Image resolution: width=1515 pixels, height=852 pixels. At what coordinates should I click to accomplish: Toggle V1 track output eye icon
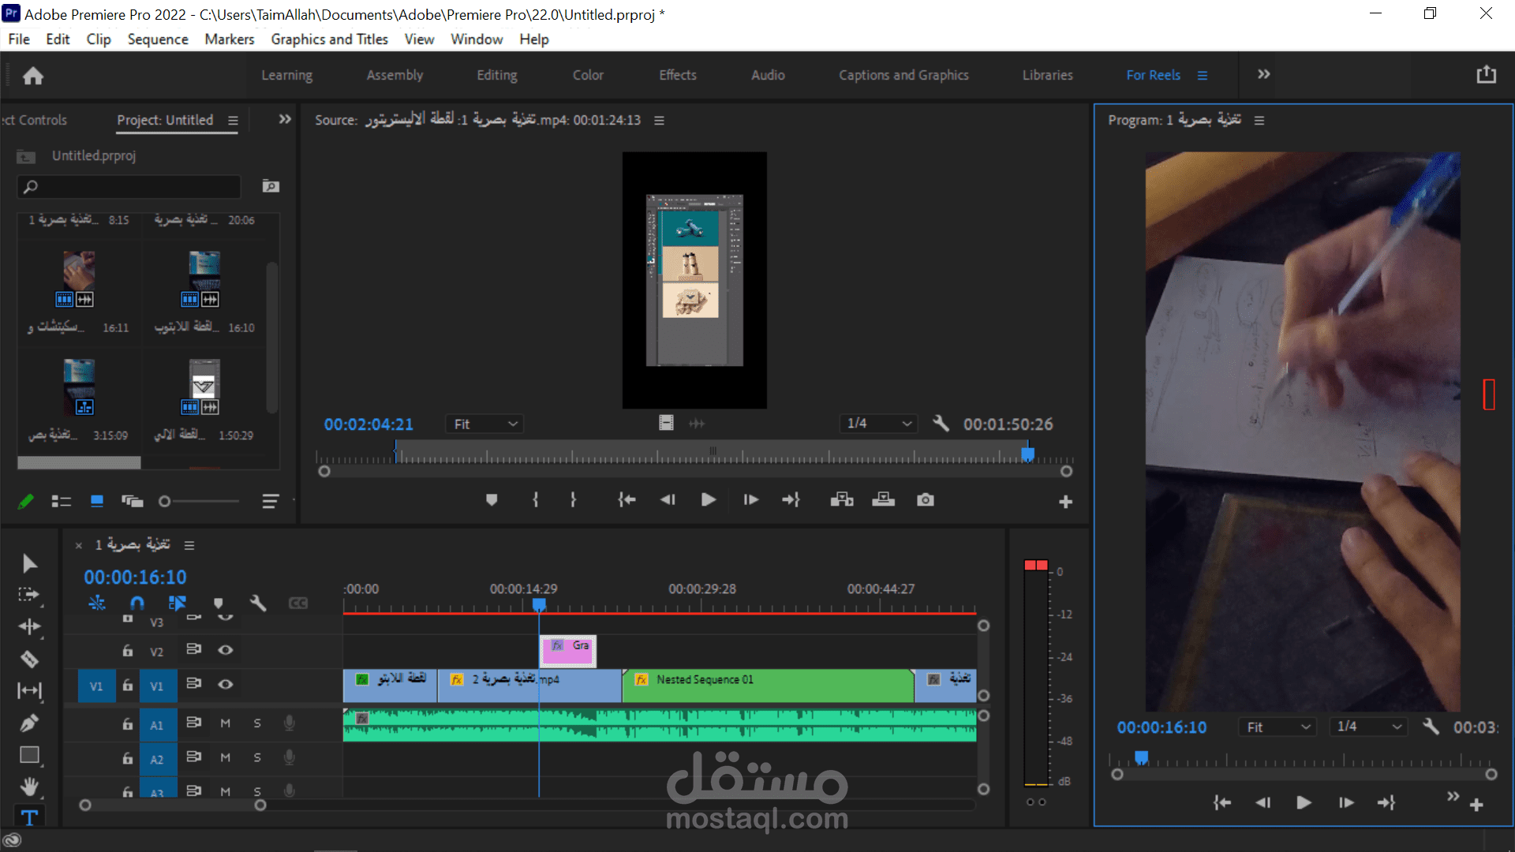tap(226, 684)
